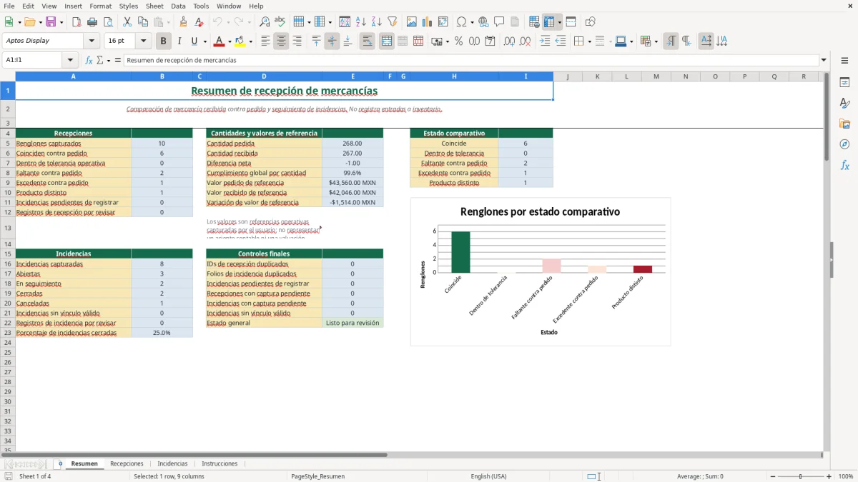Click the zoom in plus button
The width and height of the screenshot is (858, 482).
click(829, 476)
